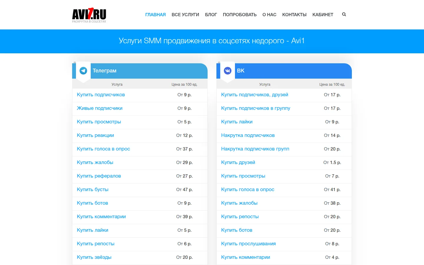
Task: Open Купить подписчиков, друзей link
Action: pos(255,95)
